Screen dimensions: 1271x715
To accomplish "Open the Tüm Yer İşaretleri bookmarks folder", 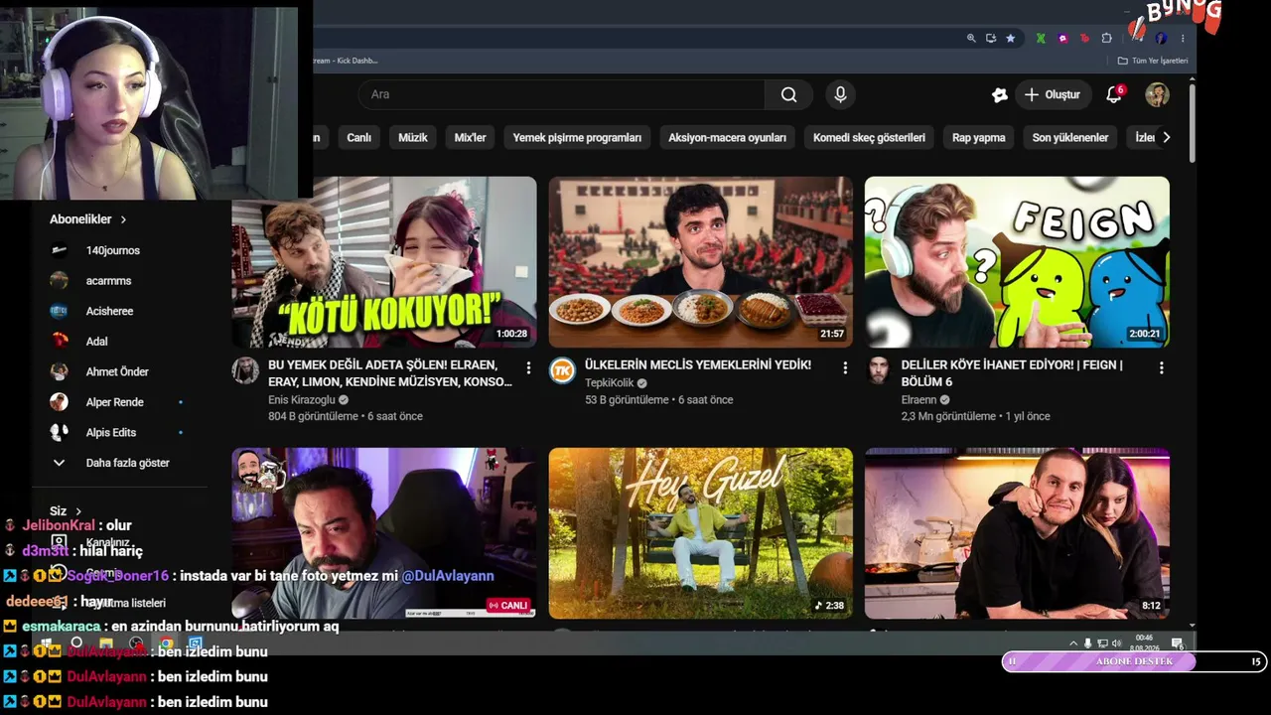I will coord(1153,61).
